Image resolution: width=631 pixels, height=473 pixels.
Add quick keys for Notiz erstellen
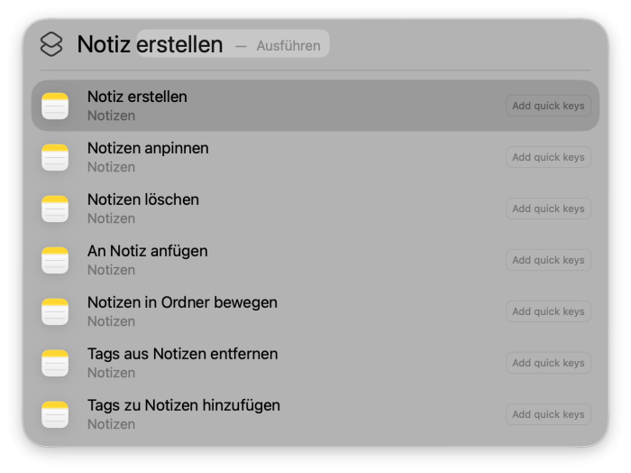(548, 106)
